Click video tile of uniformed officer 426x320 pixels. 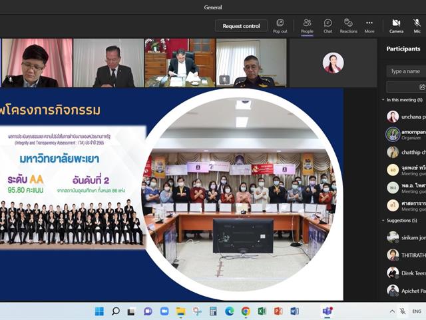252,63
